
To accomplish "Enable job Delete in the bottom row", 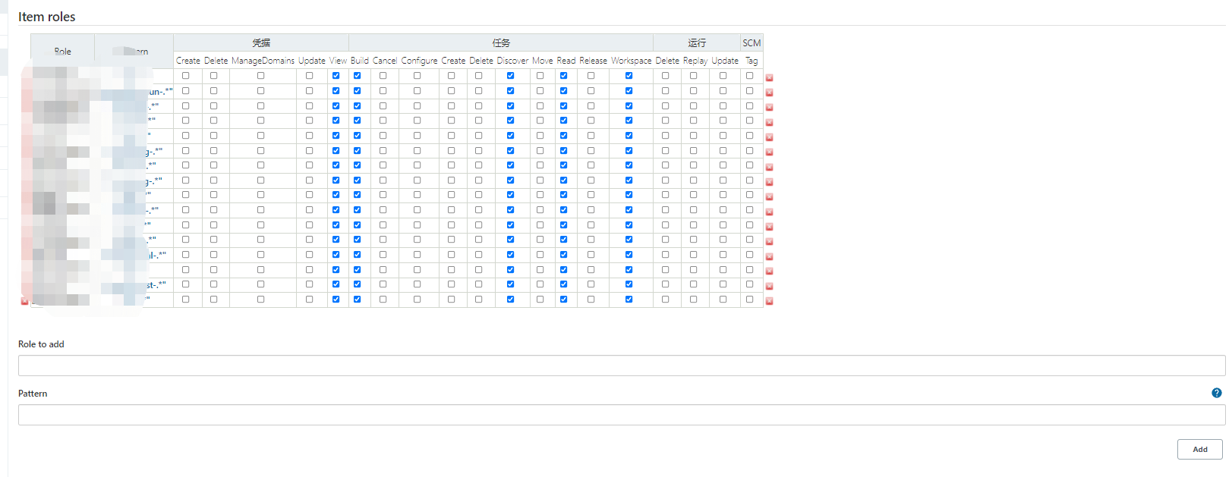I will click(x=478, y=300).
